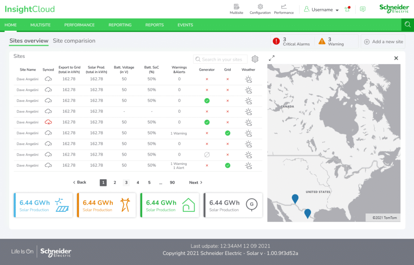Open the MULTISITE menu item
The height and width of the screenshot is (265, 414).
(41, 25)
